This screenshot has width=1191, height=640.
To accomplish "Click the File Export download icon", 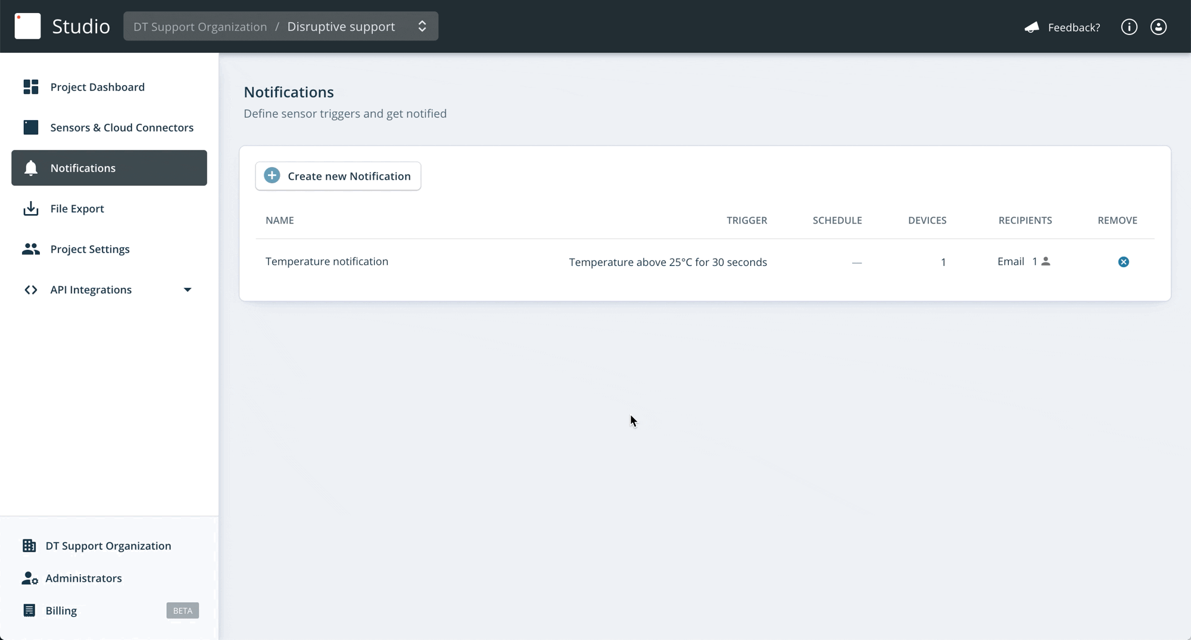I will pyautogui.click(x=31, y=208).
